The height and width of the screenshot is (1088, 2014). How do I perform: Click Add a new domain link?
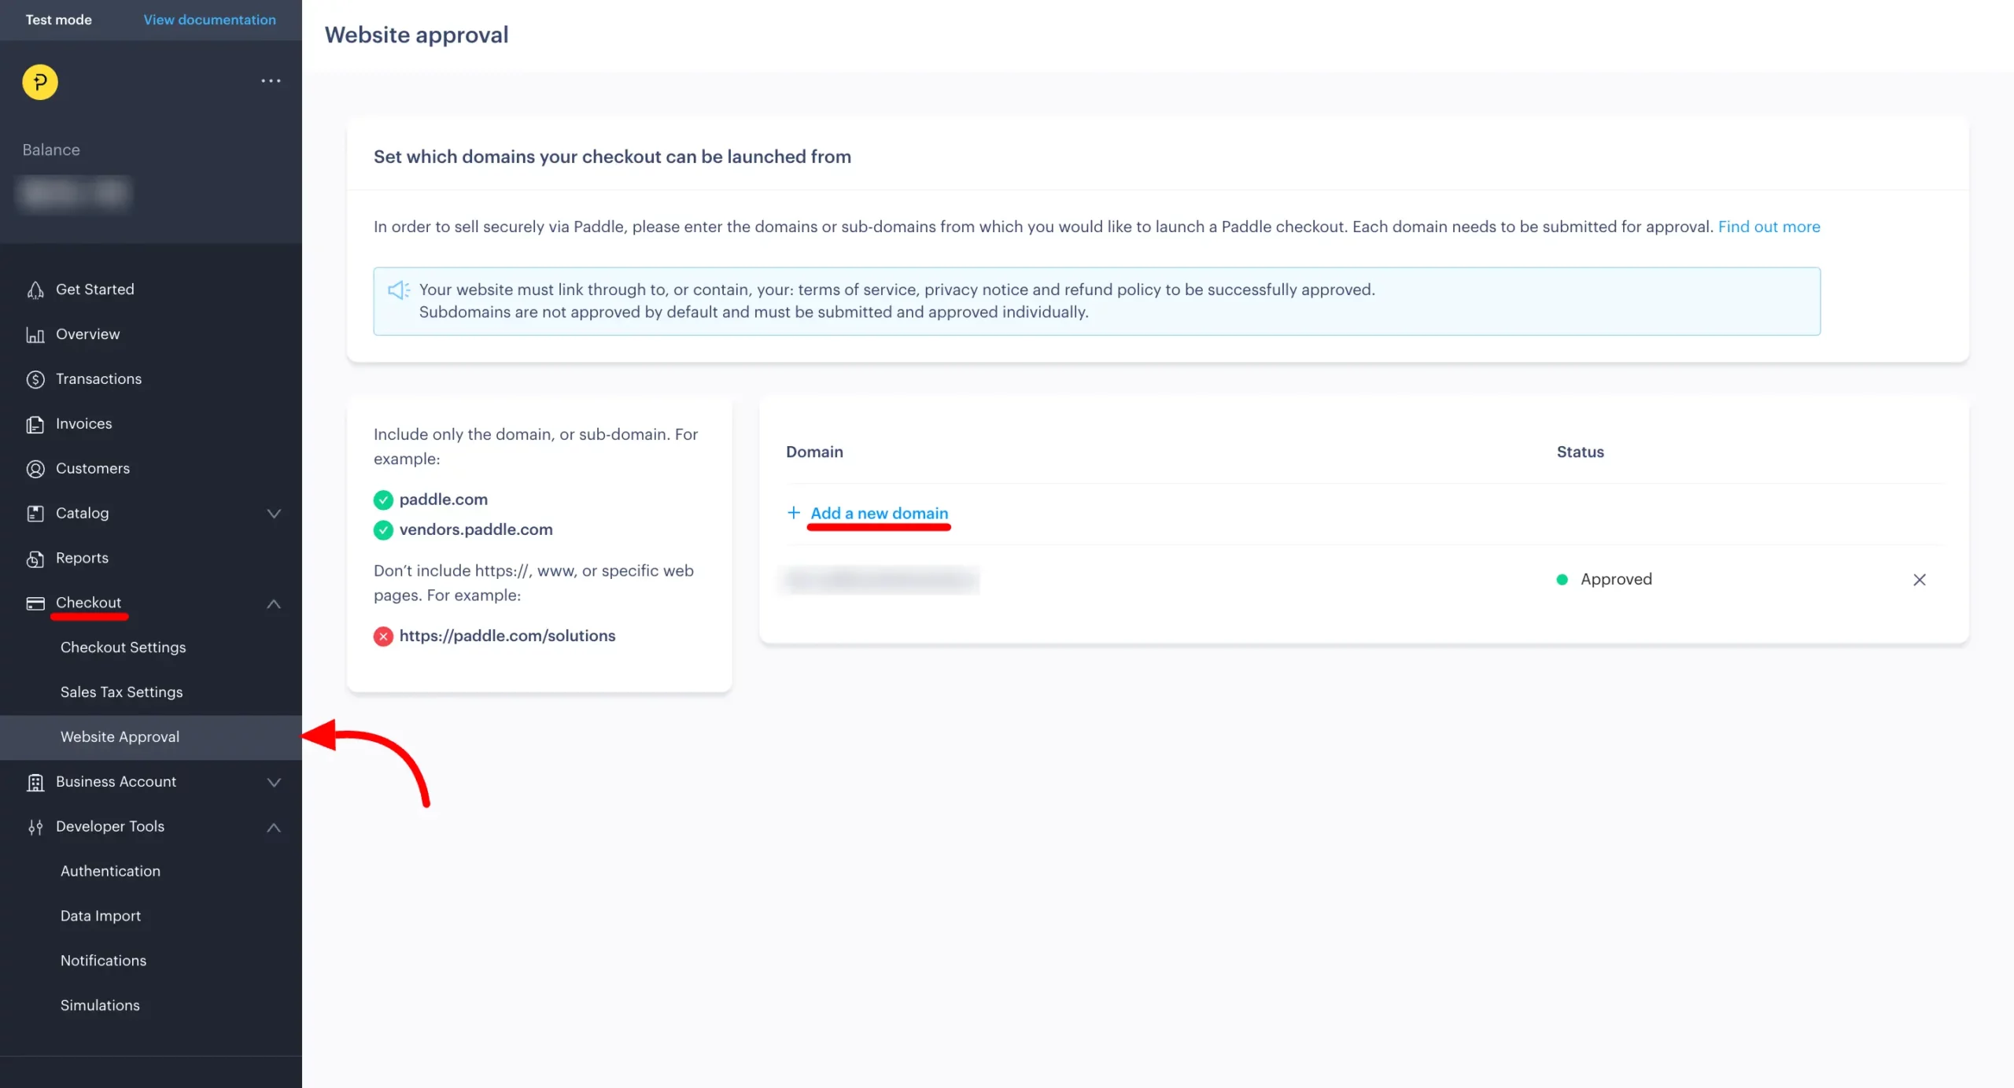[879, 513]
